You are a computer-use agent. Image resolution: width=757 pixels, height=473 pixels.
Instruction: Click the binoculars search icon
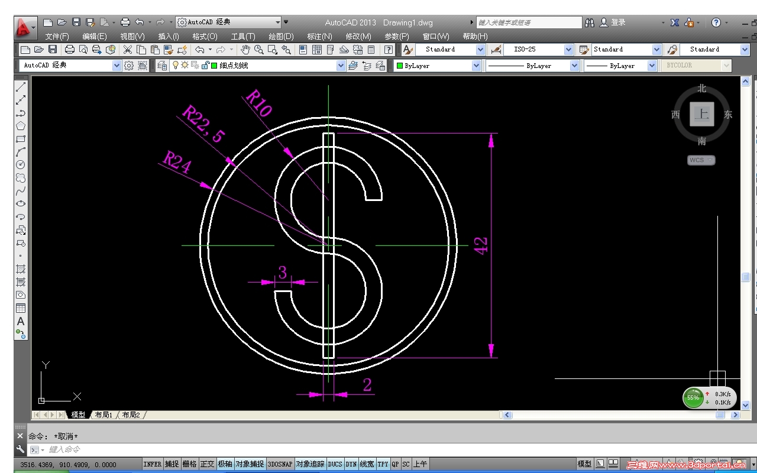(x=590, y=22)
